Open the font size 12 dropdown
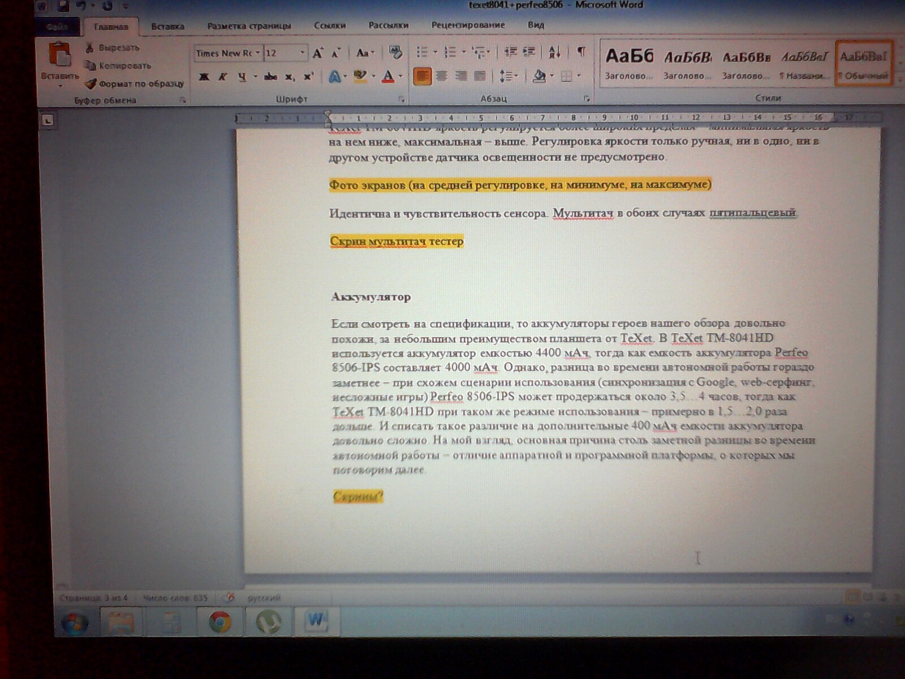The image size is (905, 679). [303, 53]
